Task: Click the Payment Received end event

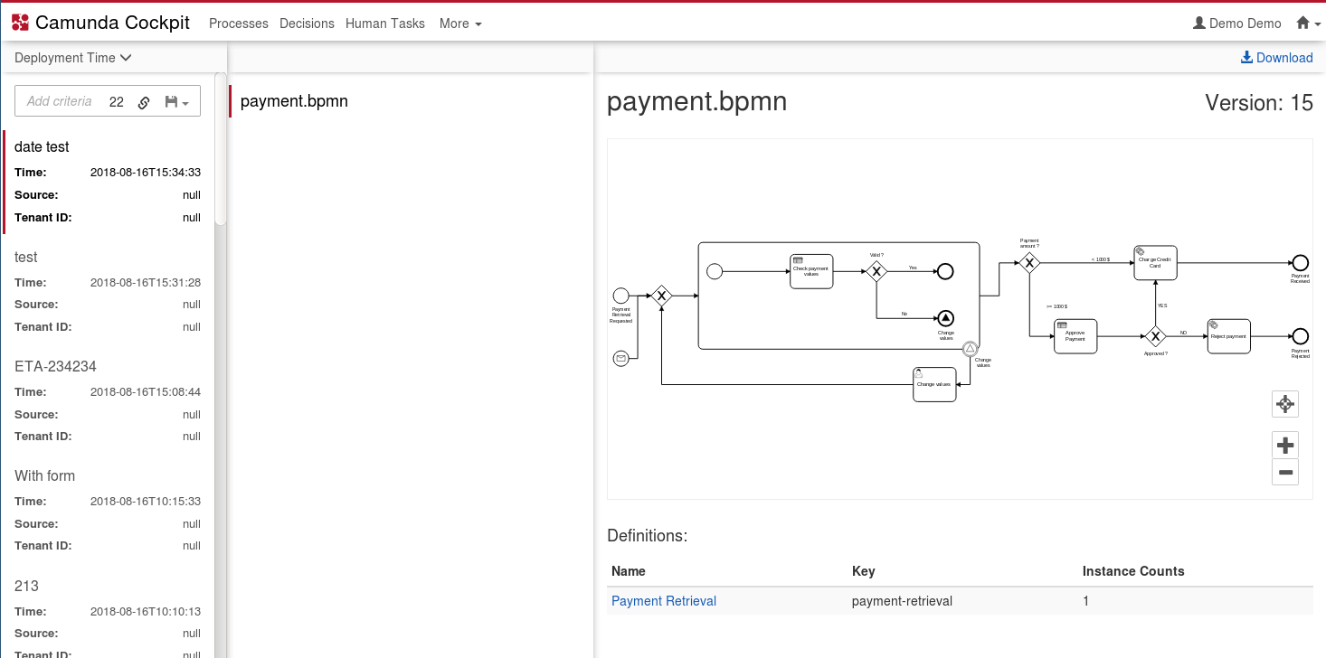Action: (1301, 263)
